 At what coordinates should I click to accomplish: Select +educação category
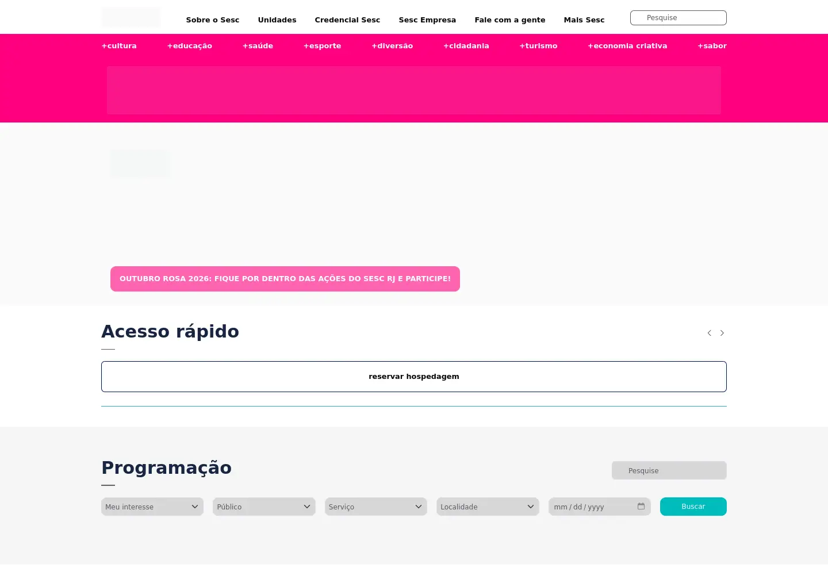tap(190, 46)
